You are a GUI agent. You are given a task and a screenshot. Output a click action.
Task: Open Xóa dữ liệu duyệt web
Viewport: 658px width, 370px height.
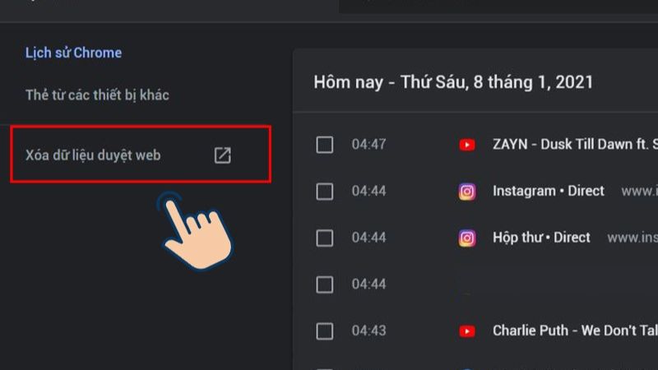click(92, 155)
